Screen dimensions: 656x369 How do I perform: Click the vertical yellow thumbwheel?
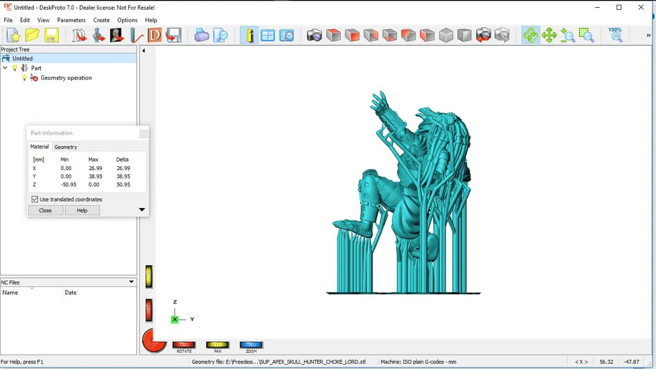coord(149,277)
